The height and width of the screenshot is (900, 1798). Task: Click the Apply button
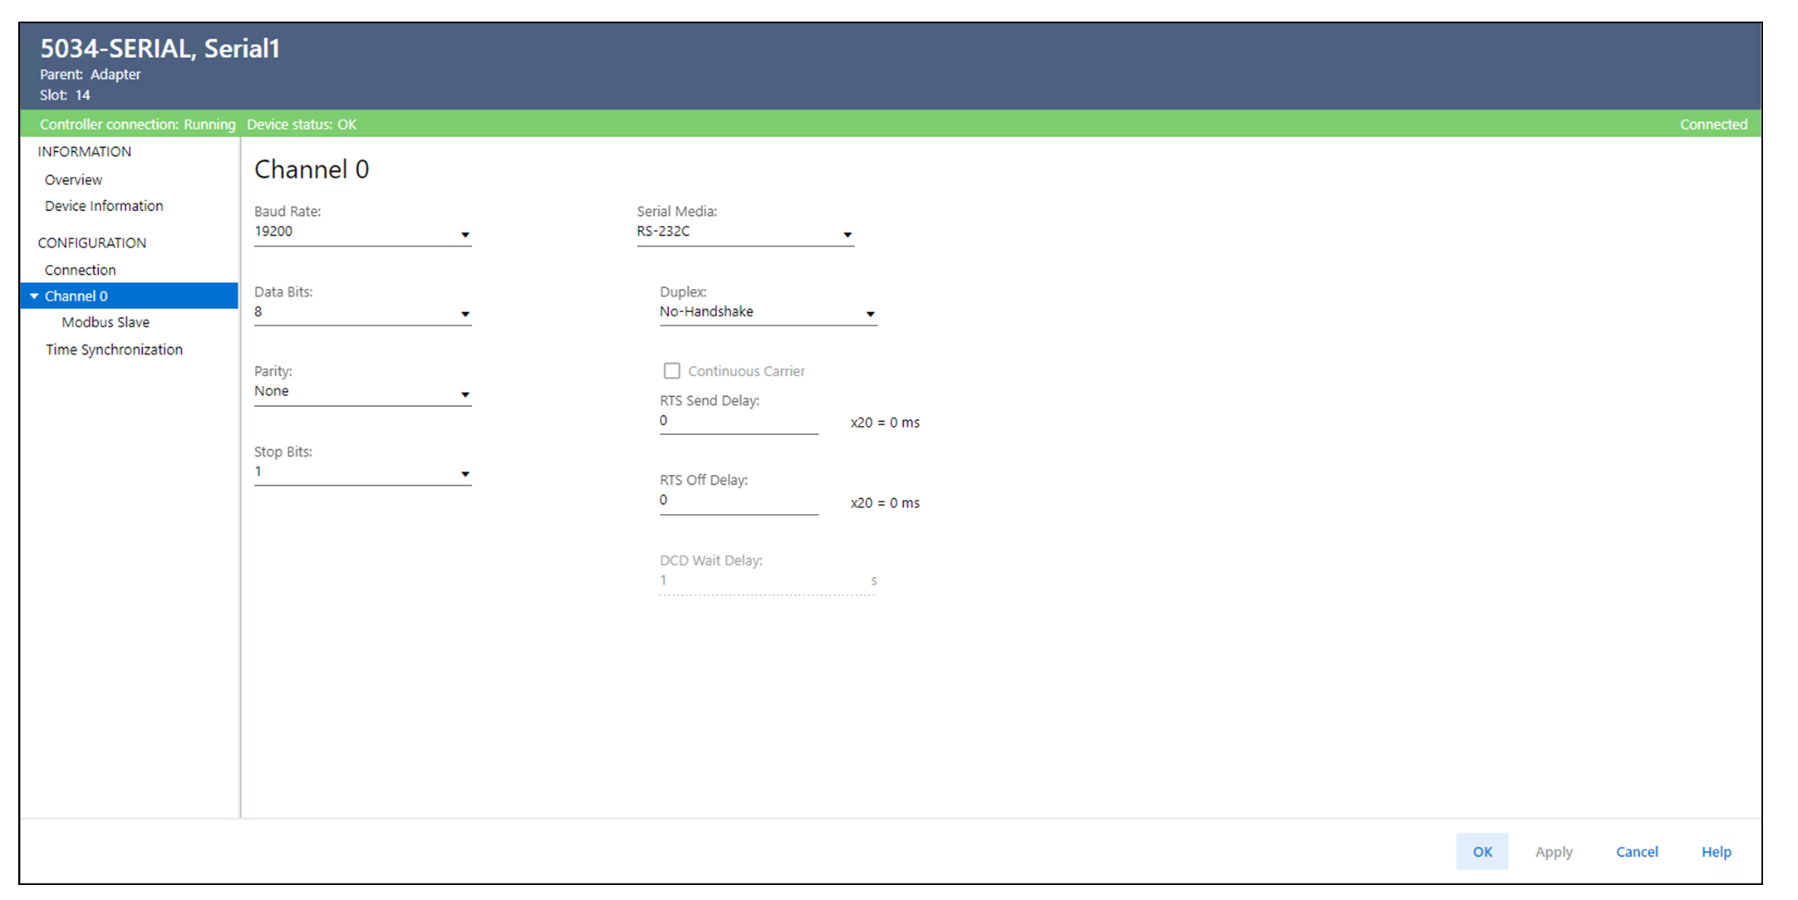tap(1553, 852)
